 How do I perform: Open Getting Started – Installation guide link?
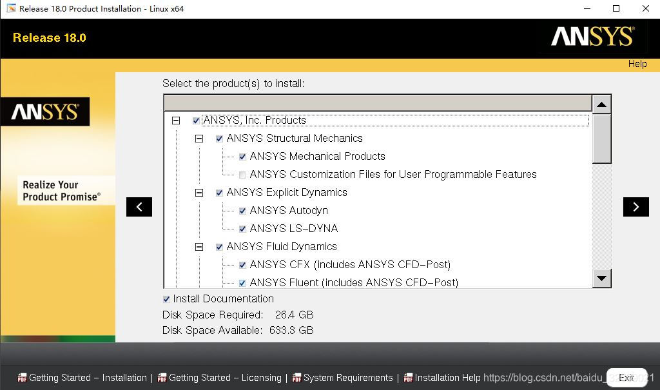tap(88, 378)
